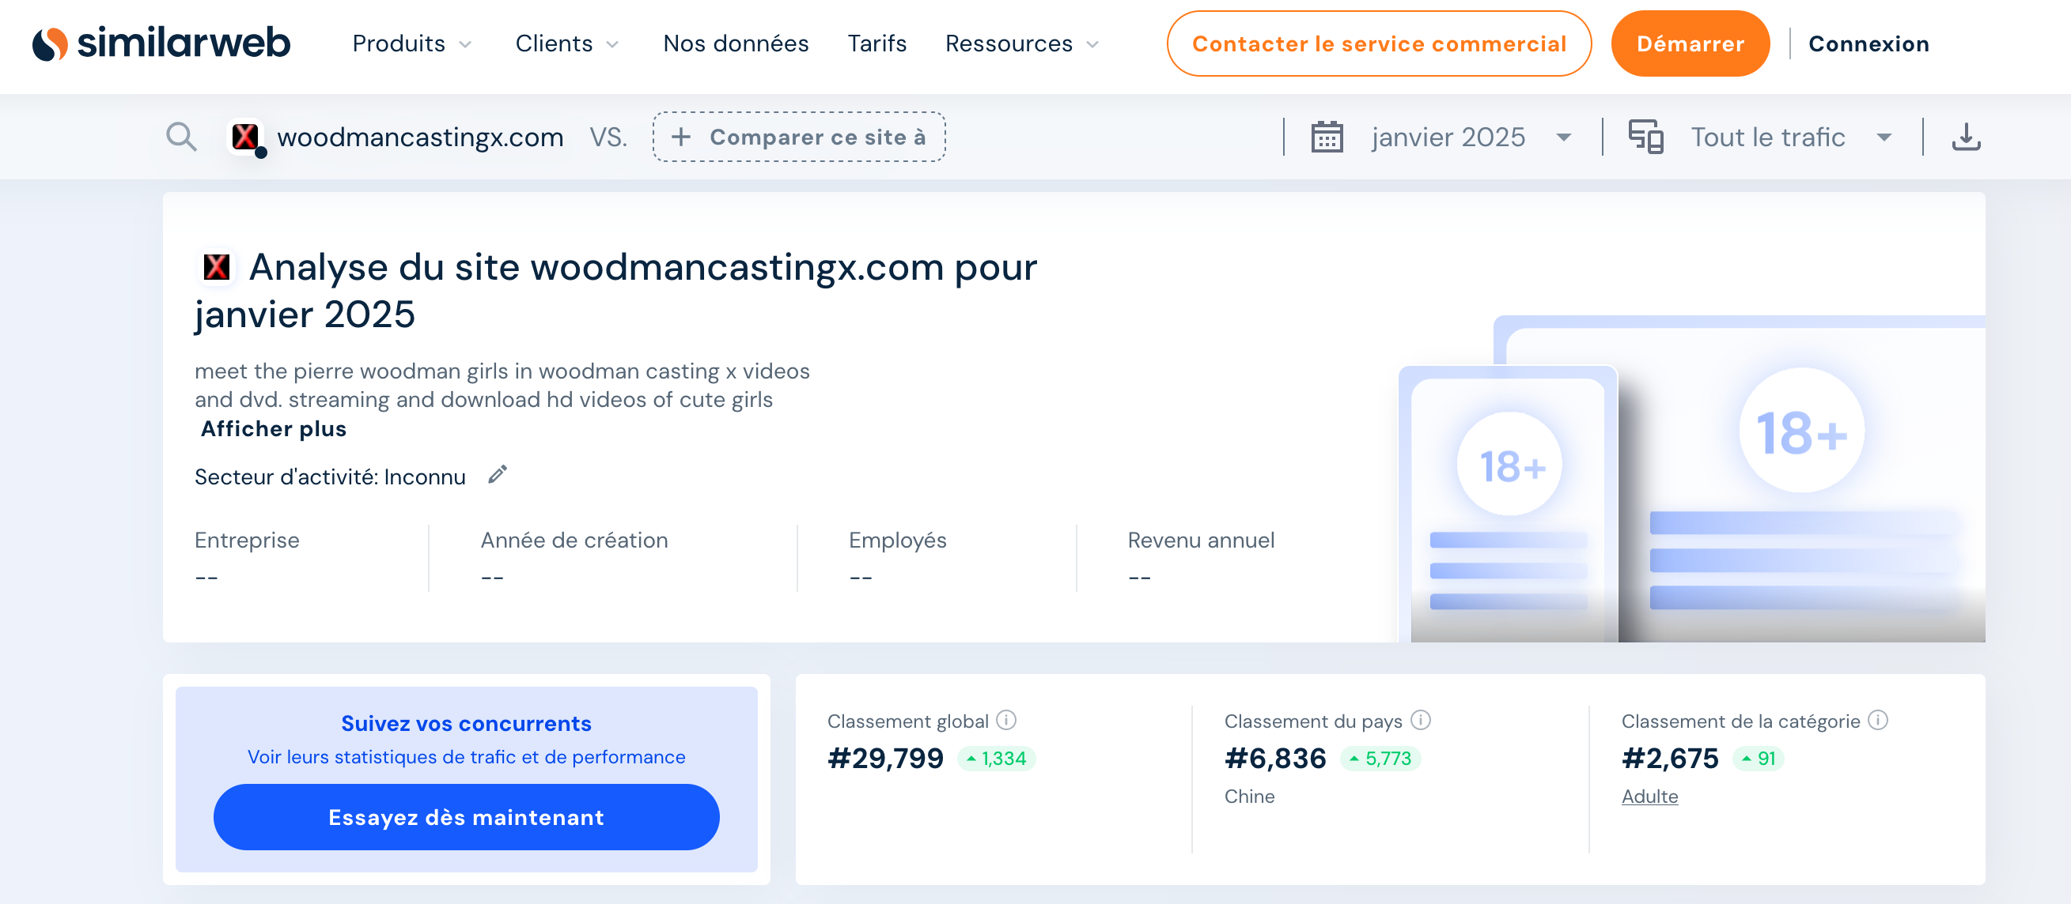Click the Comparer ce site à field
Image resolution: width=2071 pixels, height=904 pixels.
[x=798, y=137]
